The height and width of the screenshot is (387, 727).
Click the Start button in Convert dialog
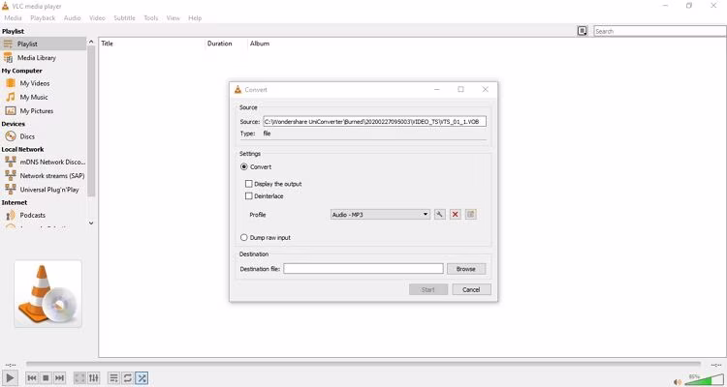tap(427, 290)
